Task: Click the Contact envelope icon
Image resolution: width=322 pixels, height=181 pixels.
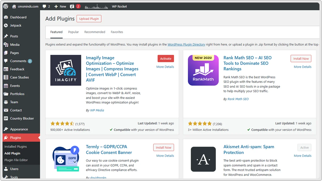Action: pos(6,110)
